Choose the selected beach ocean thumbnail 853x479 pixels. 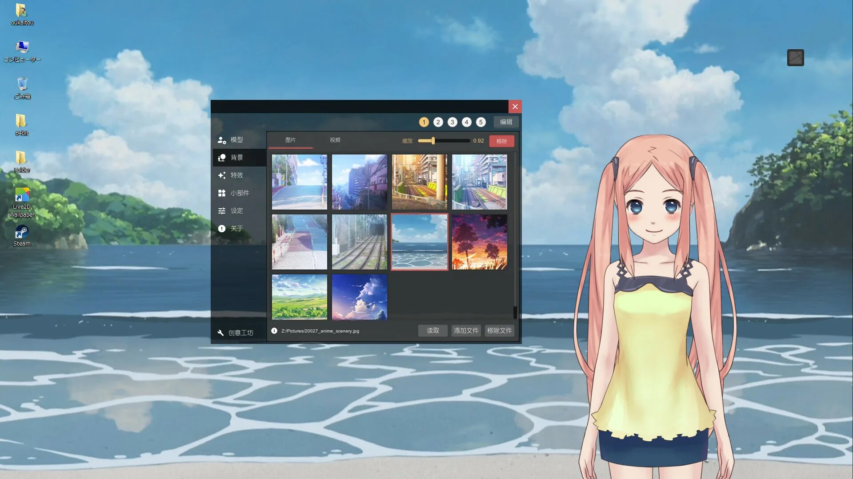click(419, 242)
